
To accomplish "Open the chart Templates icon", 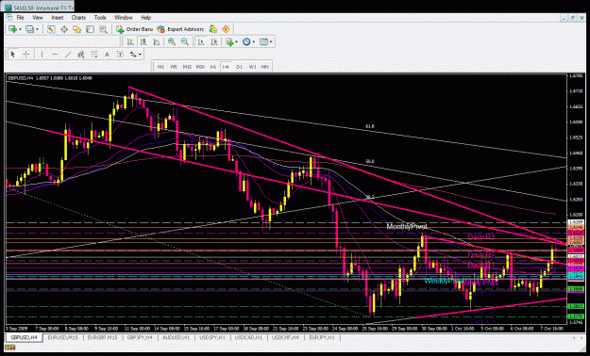I will [x=263, y=42].
